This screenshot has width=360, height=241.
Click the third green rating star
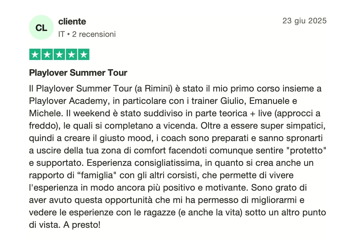(x=59, y=54)
